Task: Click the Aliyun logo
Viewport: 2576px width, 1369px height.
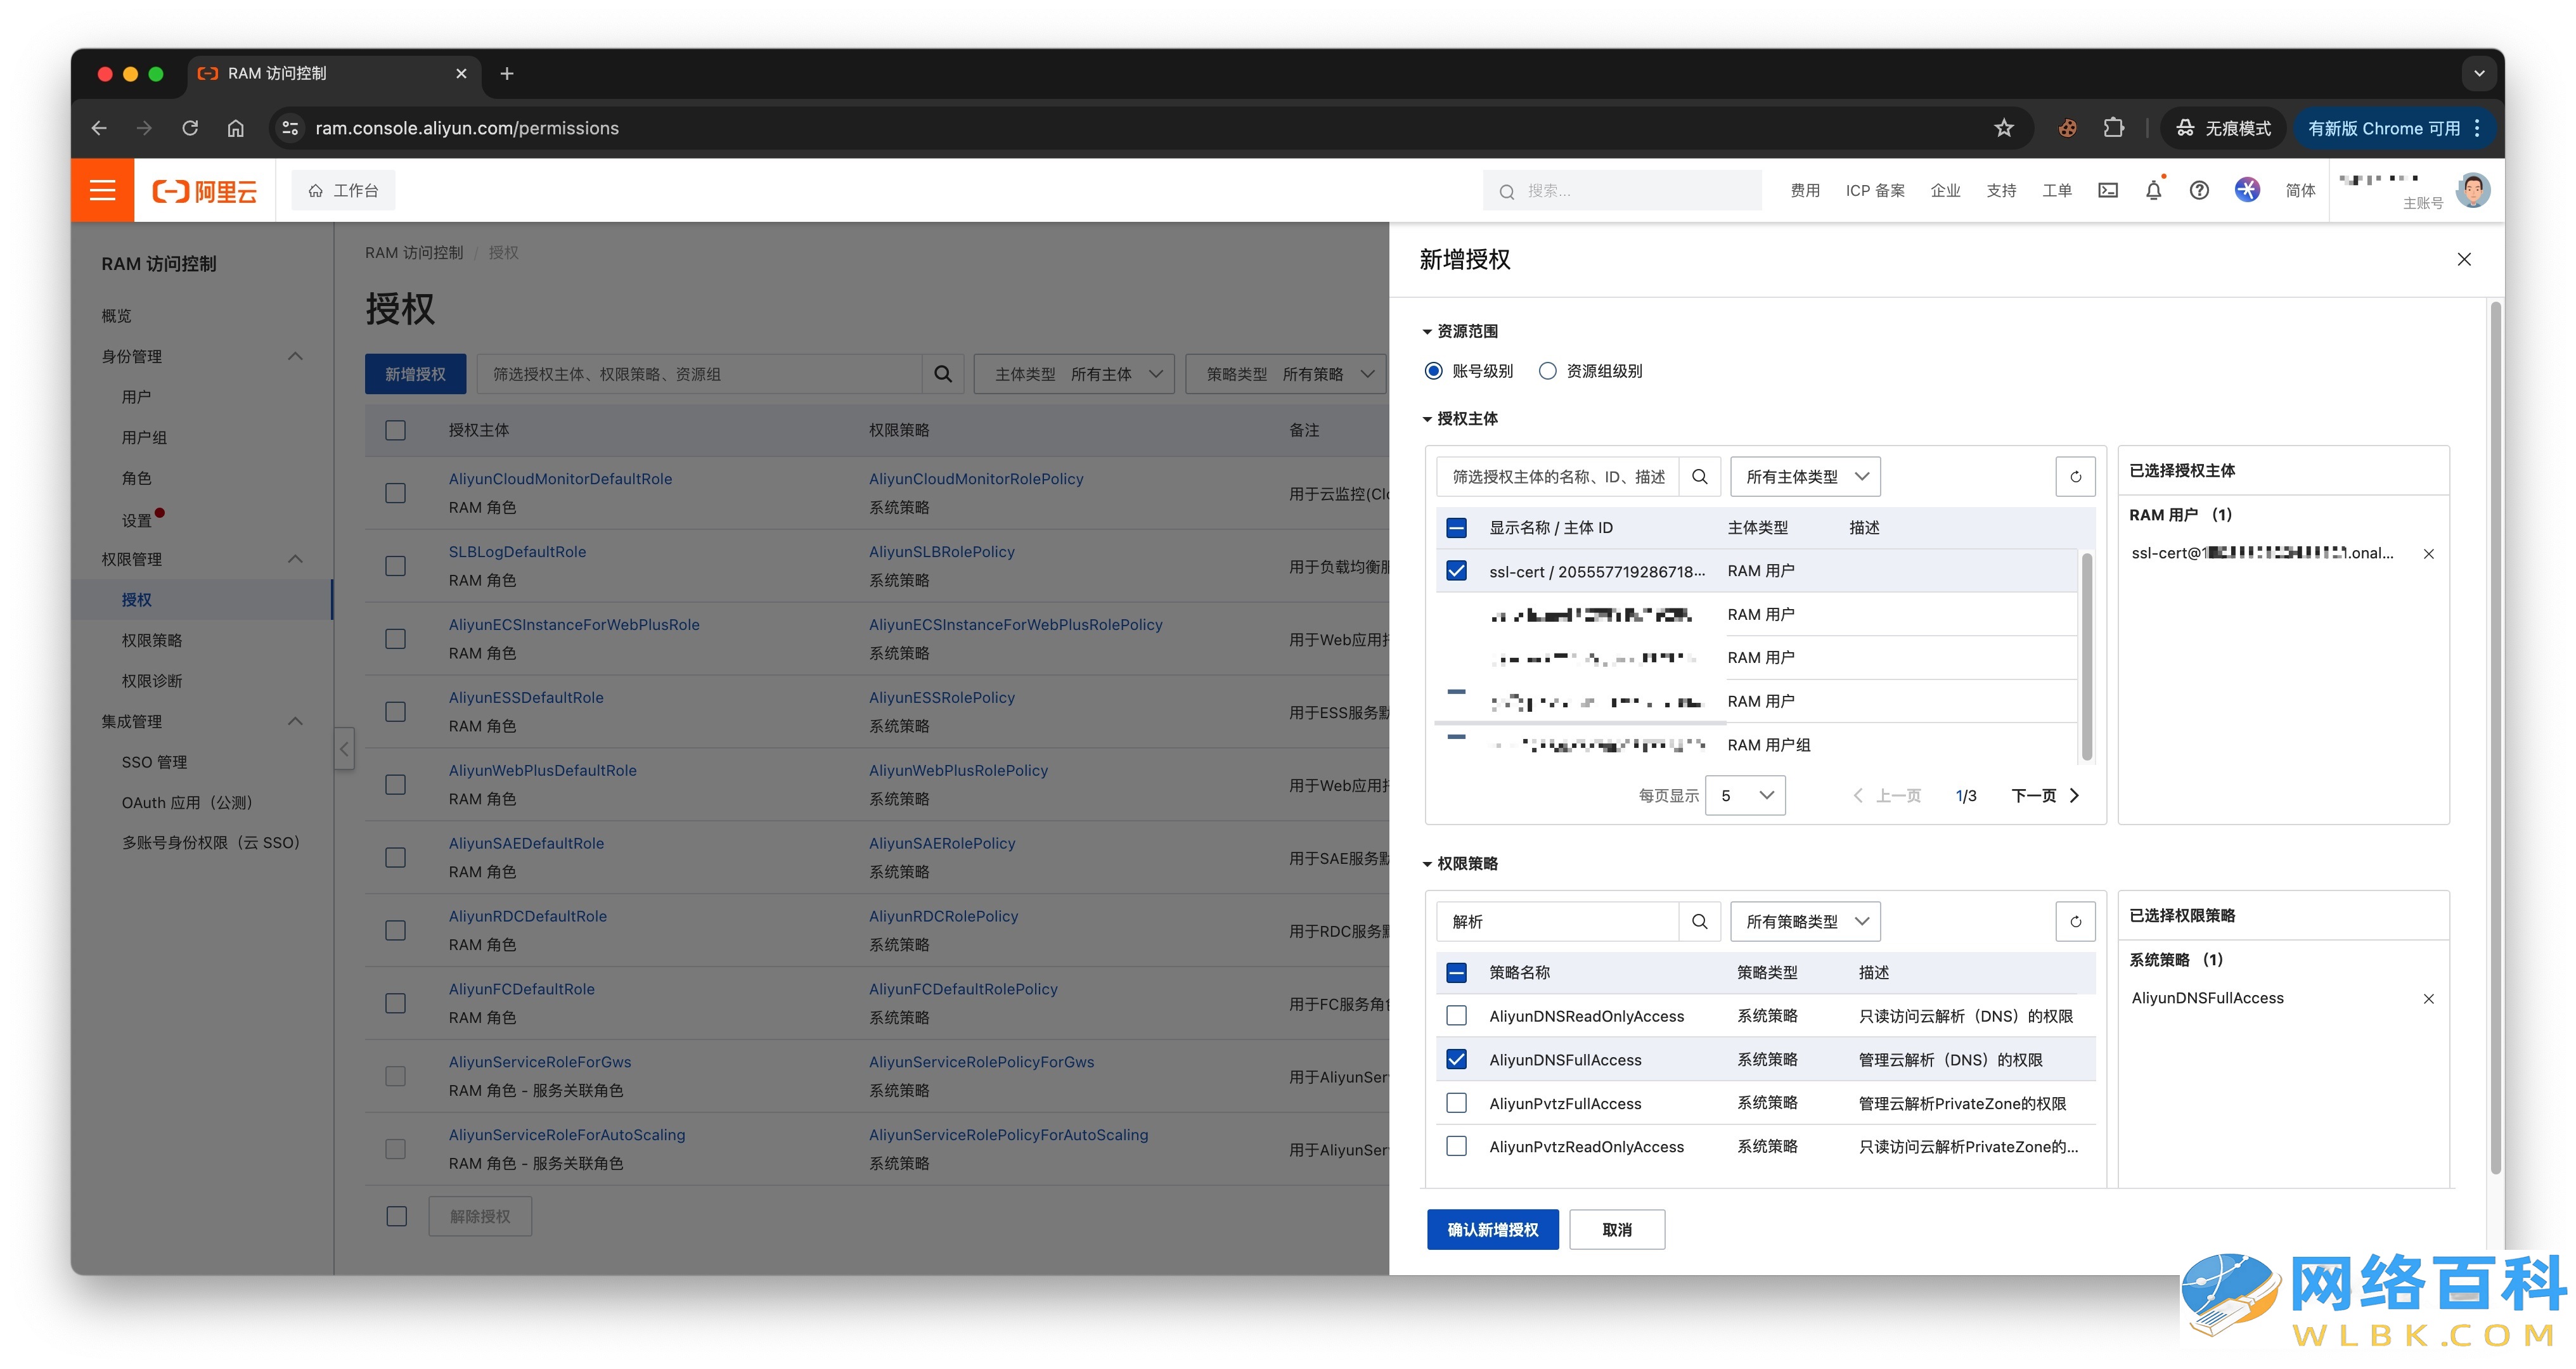Action: [204, 191]
